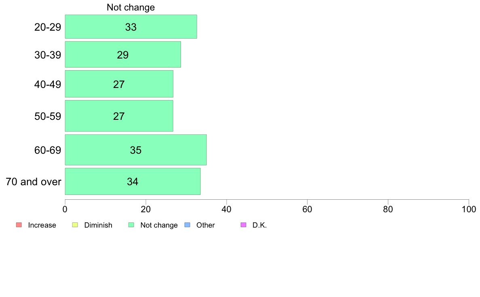Click the red Increase legend swatch
The width and height of the screenshot is (480, 297).
[19, 225]
